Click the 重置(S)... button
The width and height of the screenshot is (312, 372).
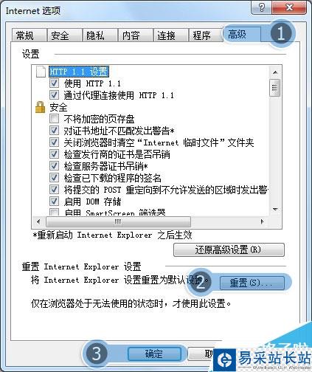coord(252,283)
